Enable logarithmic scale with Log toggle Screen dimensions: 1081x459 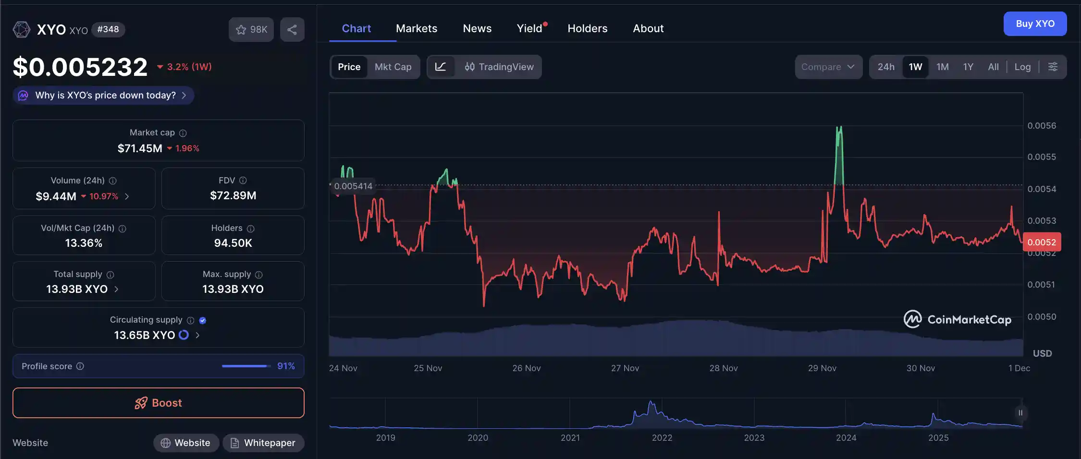[1022, 67]
